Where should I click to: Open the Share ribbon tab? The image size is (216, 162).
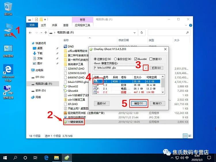54,25
